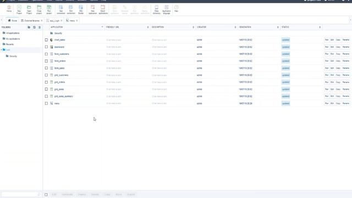Click the chart_sales application icon
Screen dimensions: 352x198
(51, 40)
